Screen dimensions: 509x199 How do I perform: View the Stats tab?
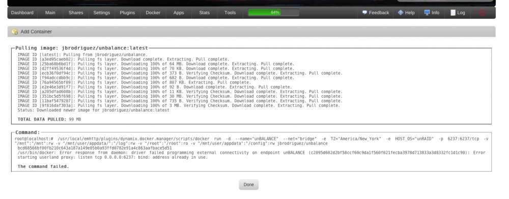point(204,13)
